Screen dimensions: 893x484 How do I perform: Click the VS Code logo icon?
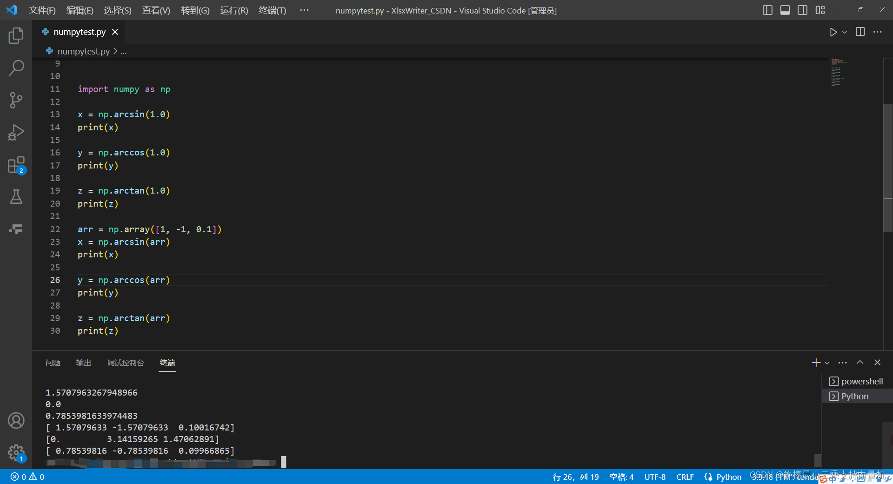tap(11, 10)
